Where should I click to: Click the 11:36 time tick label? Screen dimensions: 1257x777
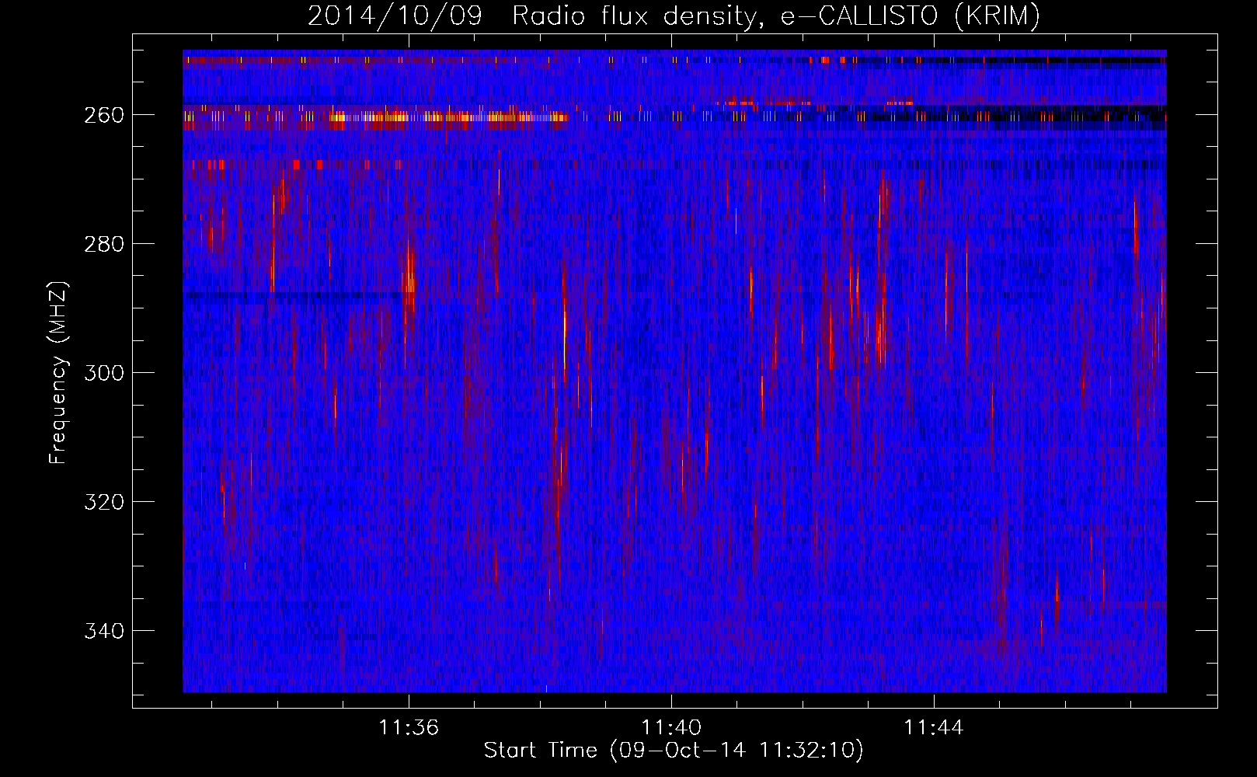click(x=409, y=727)
